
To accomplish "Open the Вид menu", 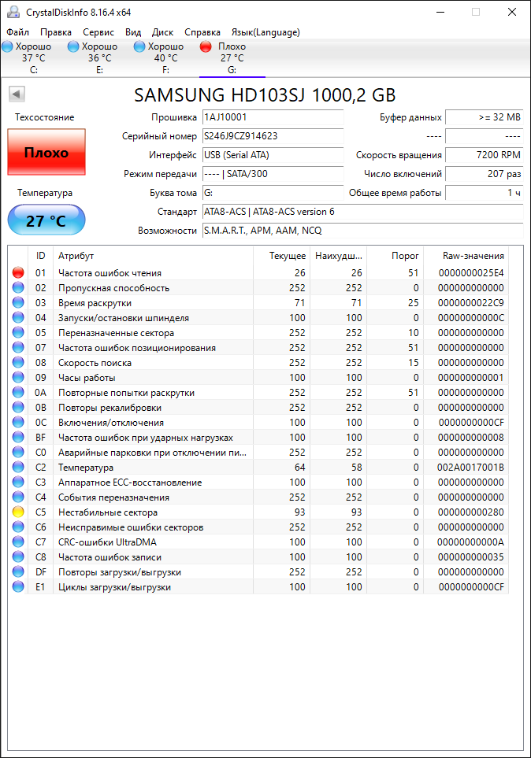I will coord(133,32).
